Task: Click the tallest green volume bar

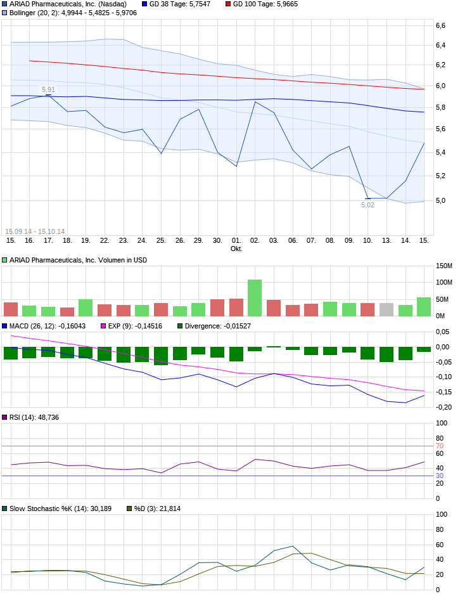Action: 255,298
